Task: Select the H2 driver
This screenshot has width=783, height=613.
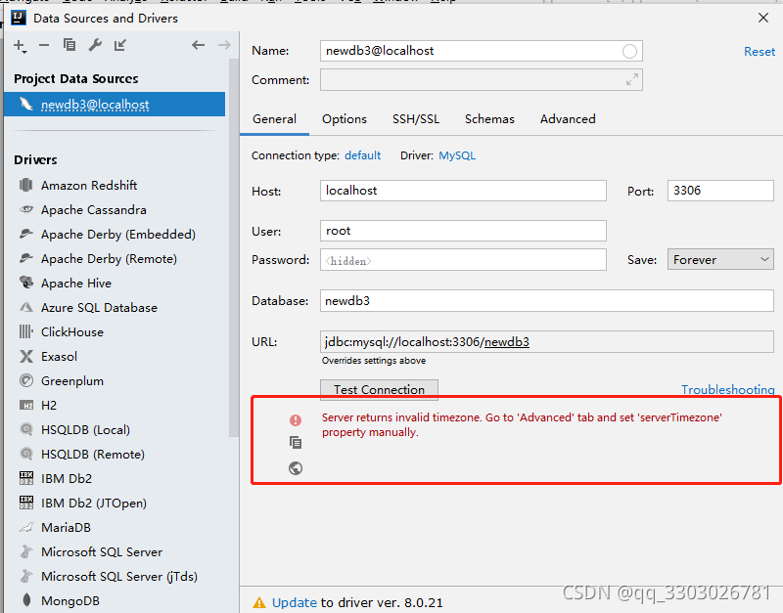Action: pyautogui.click(x=48, y=405)
